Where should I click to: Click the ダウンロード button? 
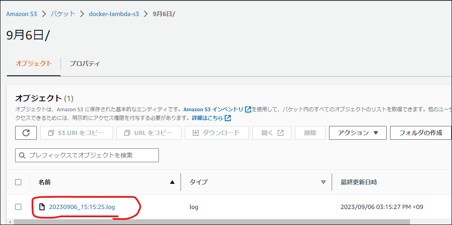tap(217, 133)
